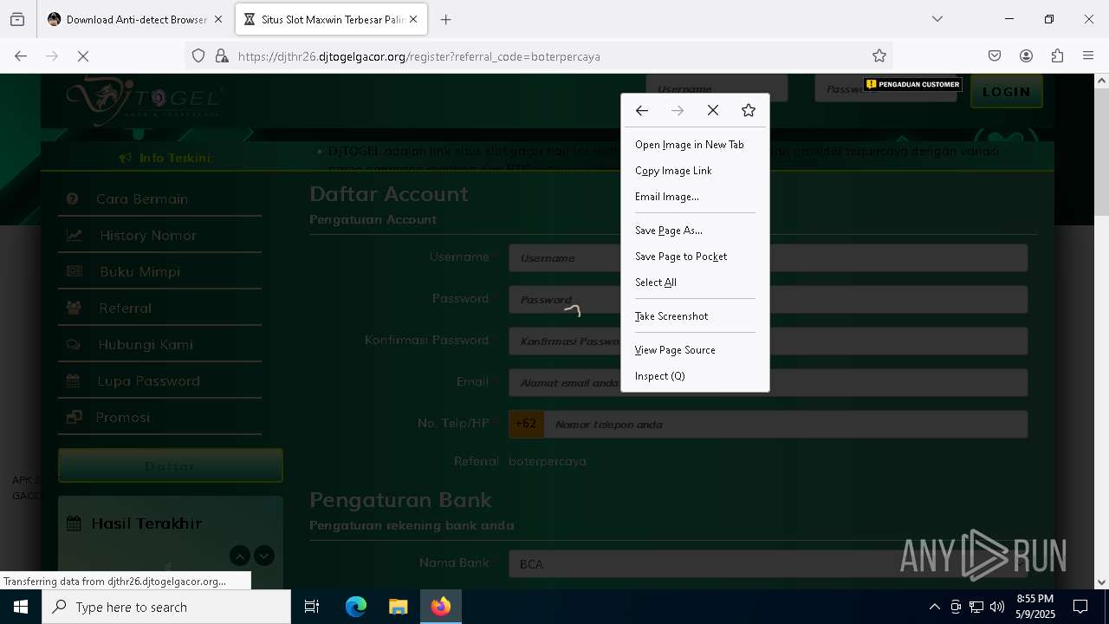
Task: Open the Save to Pocket toolbar icon
Action: [995, 56]
